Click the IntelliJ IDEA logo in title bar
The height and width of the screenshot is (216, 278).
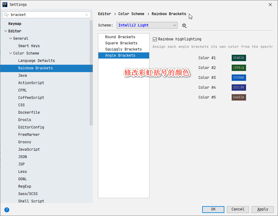(5, 4)
